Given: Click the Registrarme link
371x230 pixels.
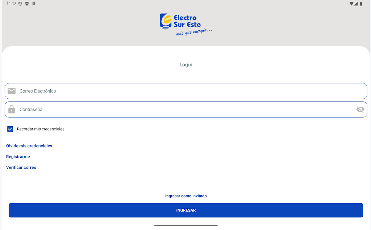Looking at the screenshot, I should (x=18, y=157).
